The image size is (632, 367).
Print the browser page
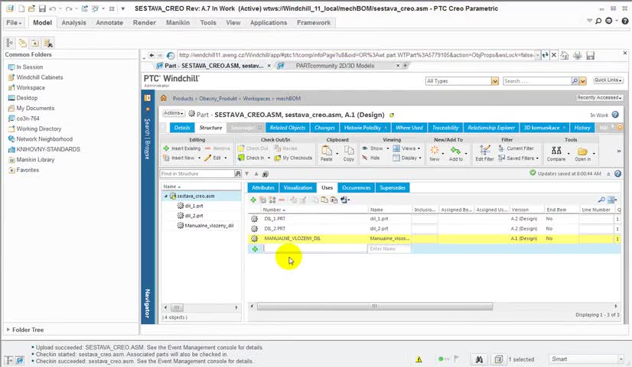(578, 55)
